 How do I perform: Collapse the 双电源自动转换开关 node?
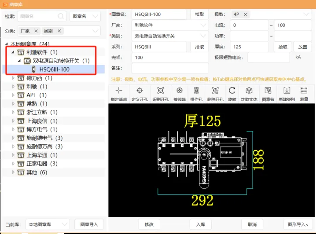(19, 61)
